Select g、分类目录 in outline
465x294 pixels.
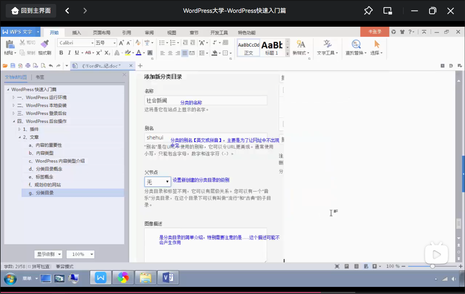(x=73, y=193)
